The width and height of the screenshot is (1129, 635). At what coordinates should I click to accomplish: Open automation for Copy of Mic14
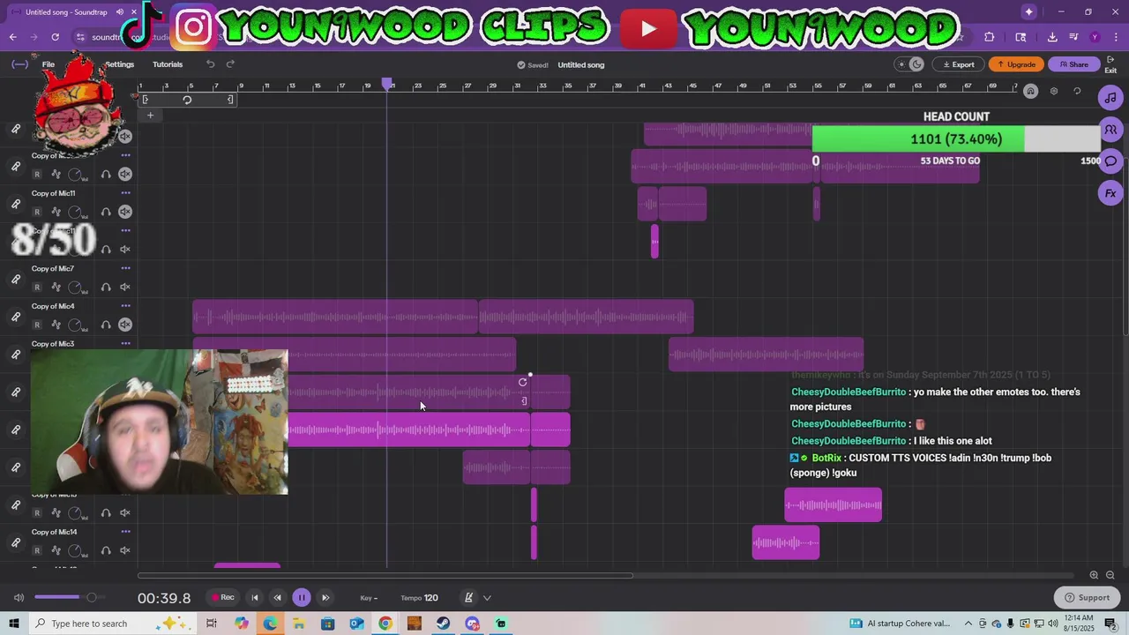click(x=56, y=550)
